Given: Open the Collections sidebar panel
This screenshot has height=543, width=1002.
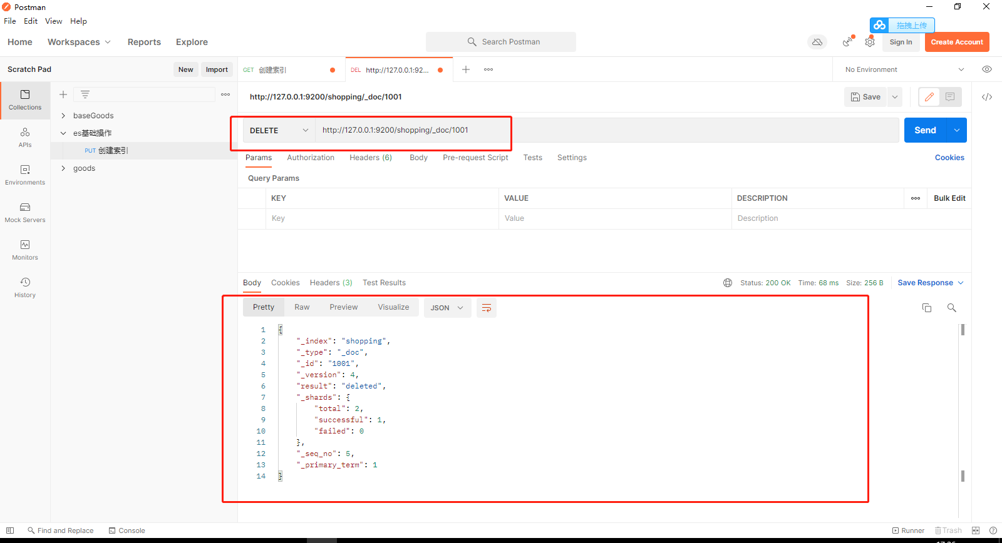Looking at the screenshot, I should coord(25,100).
